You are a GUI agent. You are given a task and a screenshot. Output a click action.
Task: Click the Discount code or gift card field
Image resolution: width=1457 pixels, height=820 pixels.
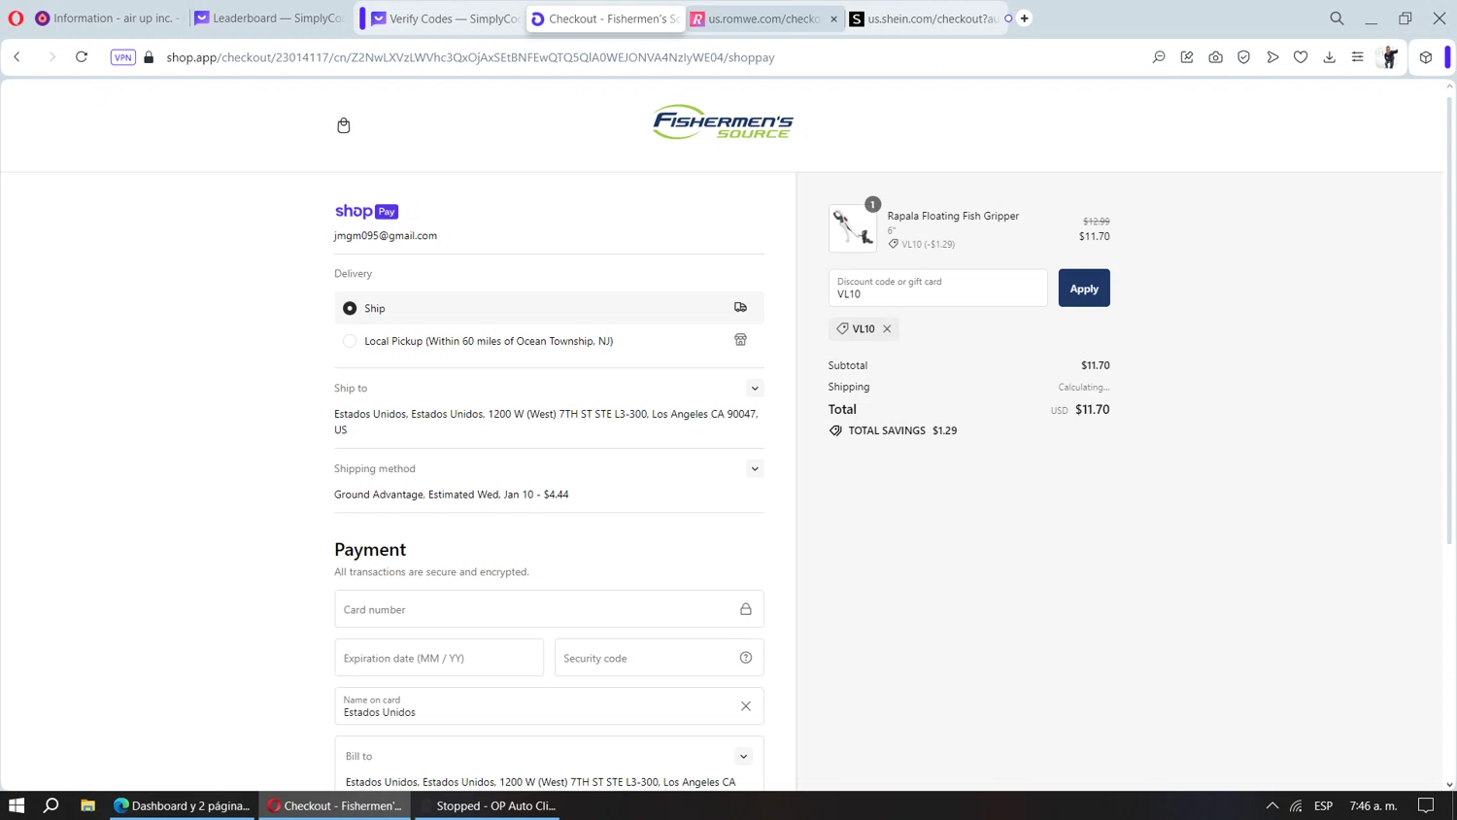point(938,289)
